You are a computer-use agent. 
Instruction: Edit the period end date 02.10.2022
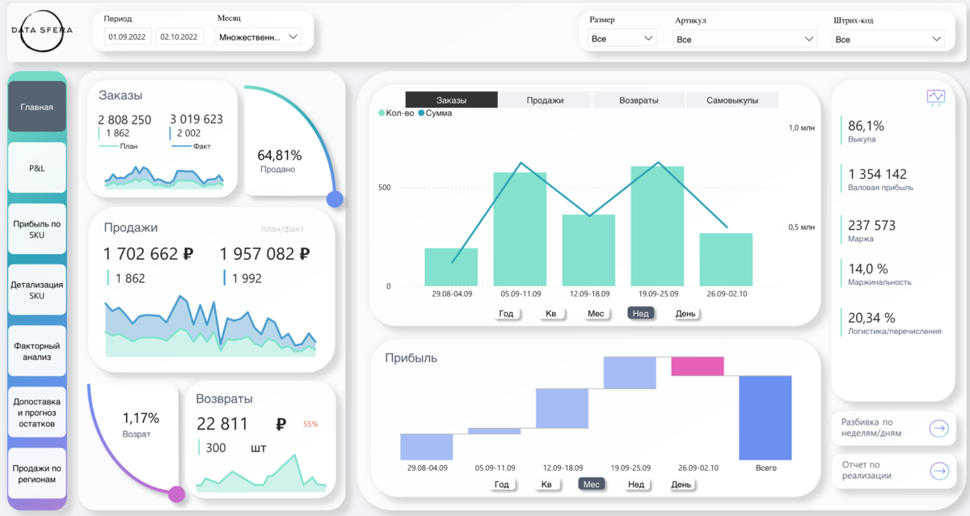point(180,36)
